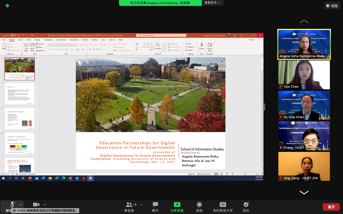Select Jing Jiang - HUST_OIA video tile
Image resolution: width=343 pixels, height=214 pixels.
tap(304, 166)
